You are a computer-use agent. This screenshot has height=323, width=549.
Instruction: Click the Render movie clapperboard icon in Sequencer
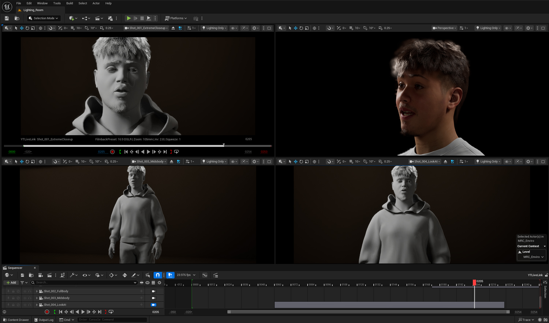[x=49, y=275]
